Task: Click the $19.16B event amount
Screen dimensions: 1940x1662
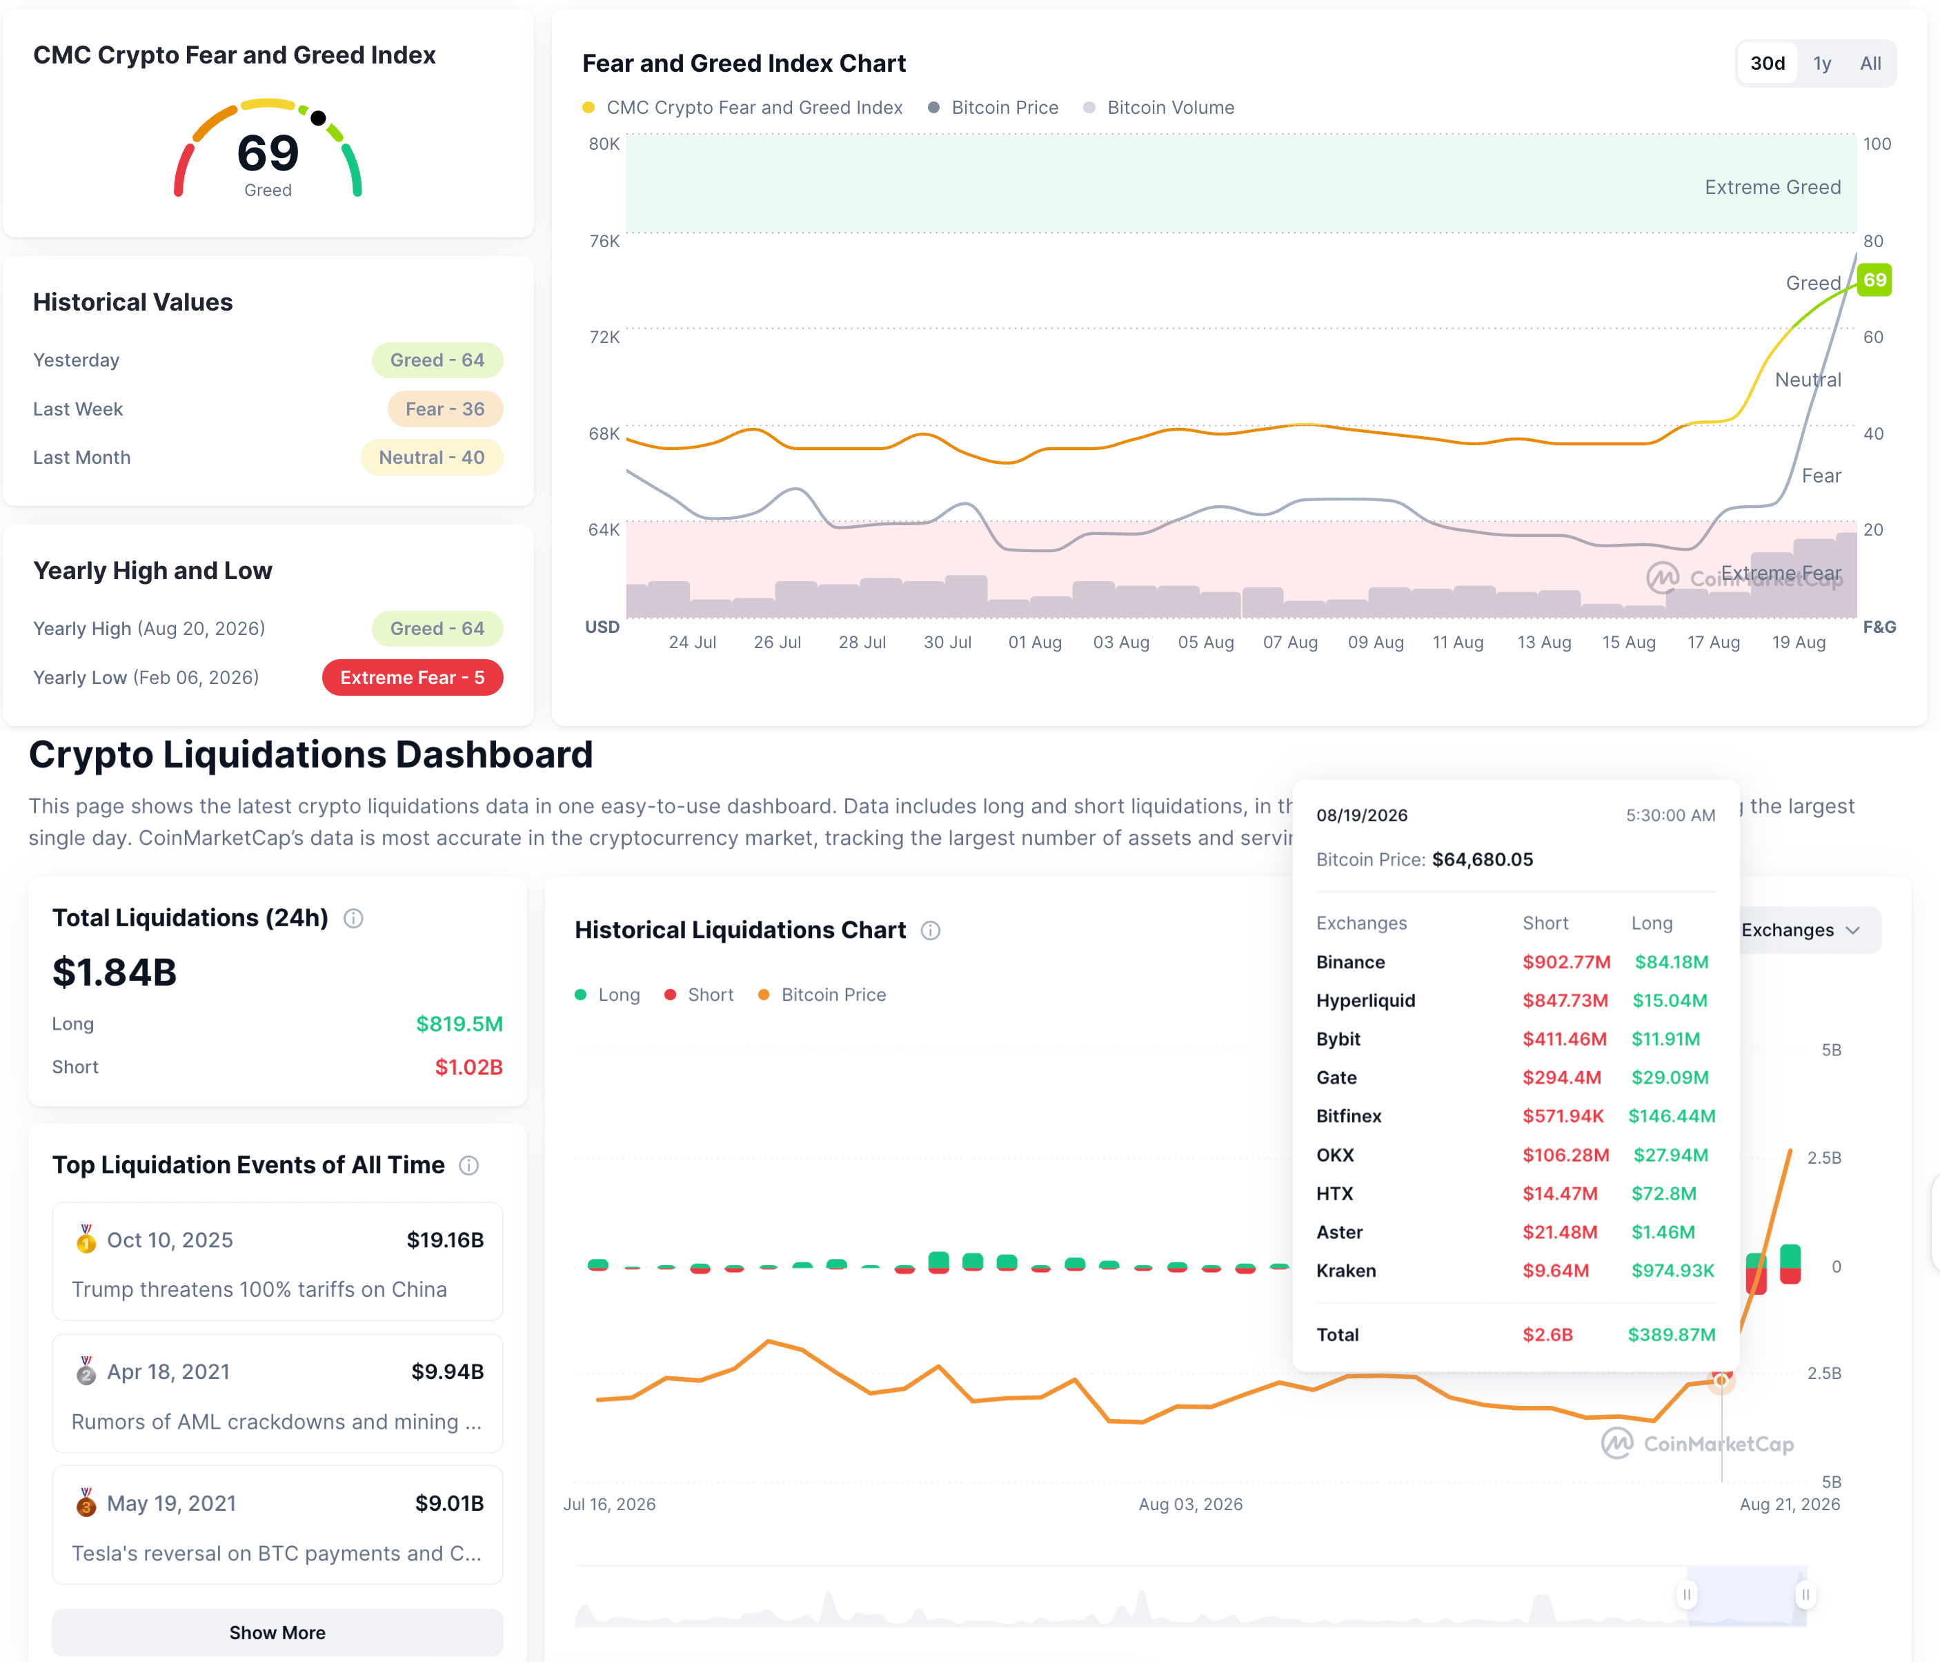Action: [x=445, y=1240]
